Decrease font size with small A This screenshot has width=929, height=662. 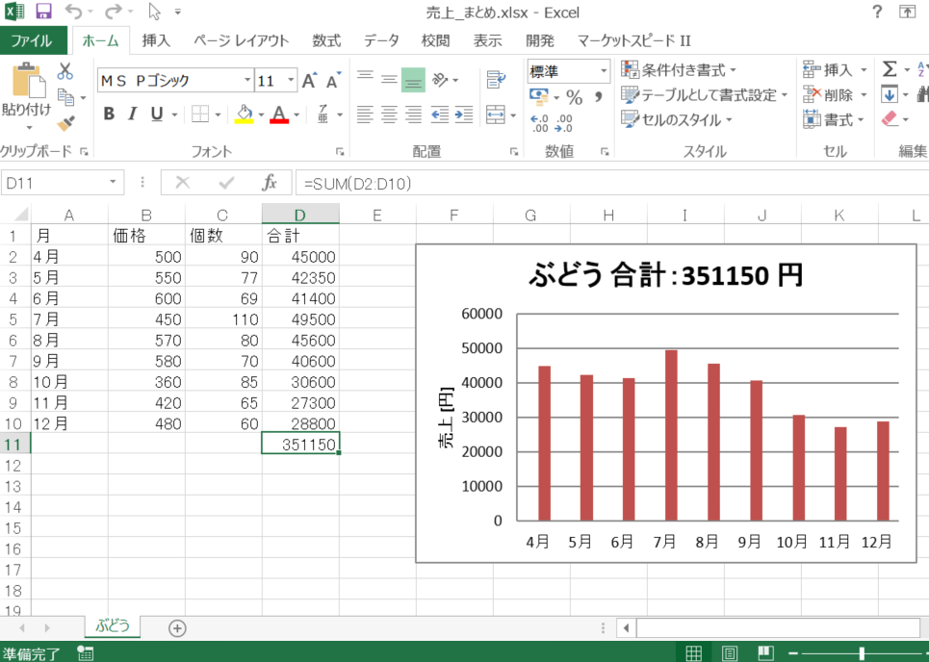pyautogui.click(x=333, y=81)
